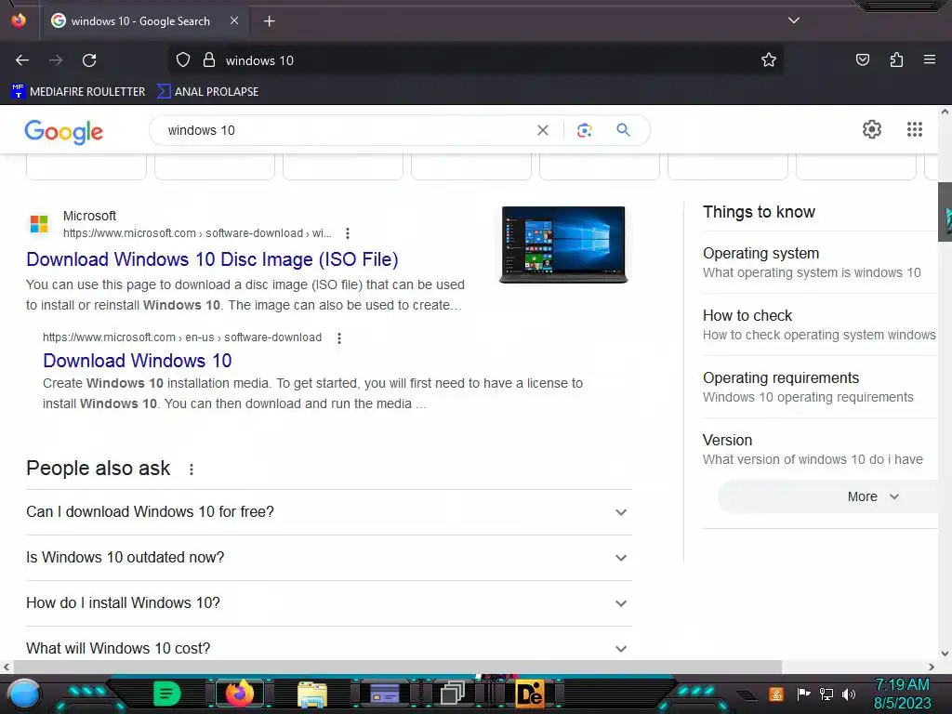Reload the current page

pyautogui.click(x=89, y=60)
